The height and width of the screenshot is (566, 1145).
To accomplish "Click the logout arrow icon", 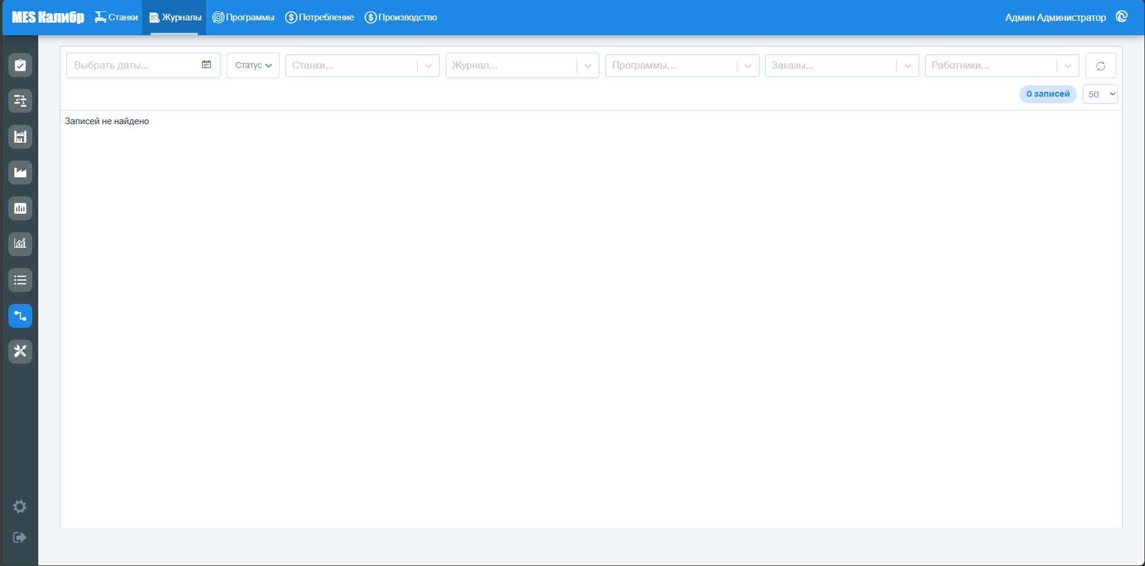I will 20,537.
